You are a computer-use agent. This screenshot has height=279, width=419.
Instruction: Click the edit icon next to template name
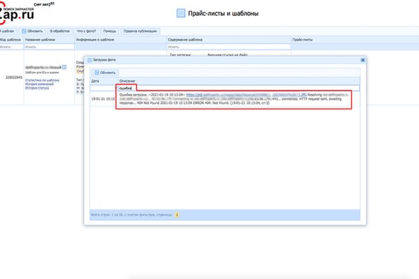tap(64, 67)
